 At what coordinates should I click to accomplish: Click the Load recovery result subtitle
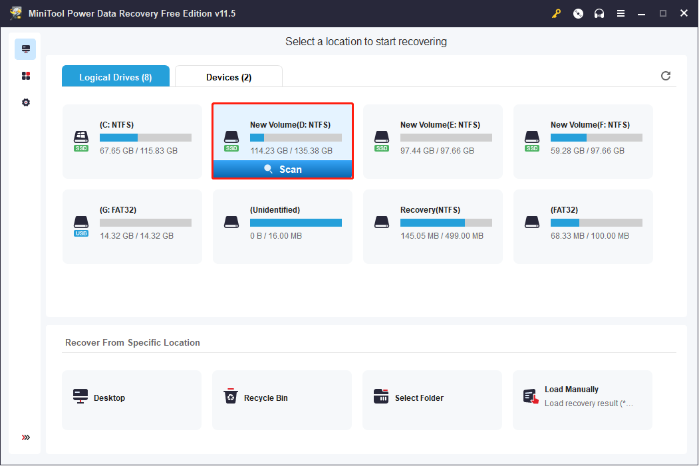point(589,404)
